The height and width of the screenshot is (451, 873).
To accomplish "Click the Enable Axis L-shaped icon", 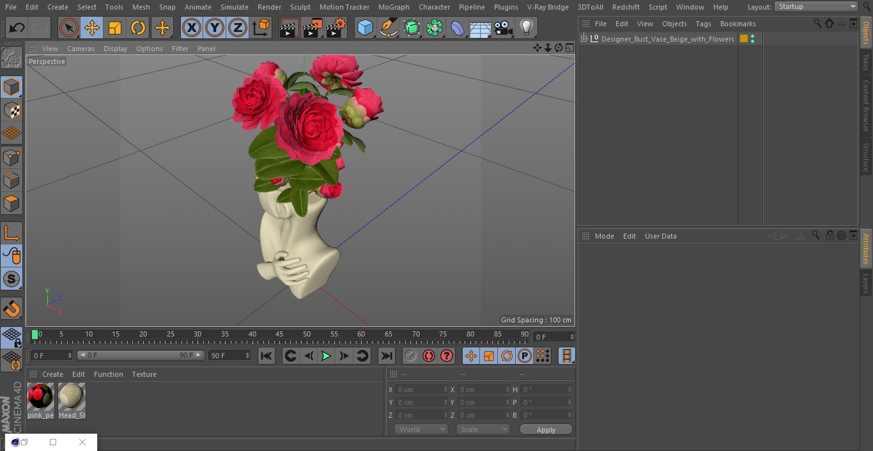I will [x=12, y=233].
